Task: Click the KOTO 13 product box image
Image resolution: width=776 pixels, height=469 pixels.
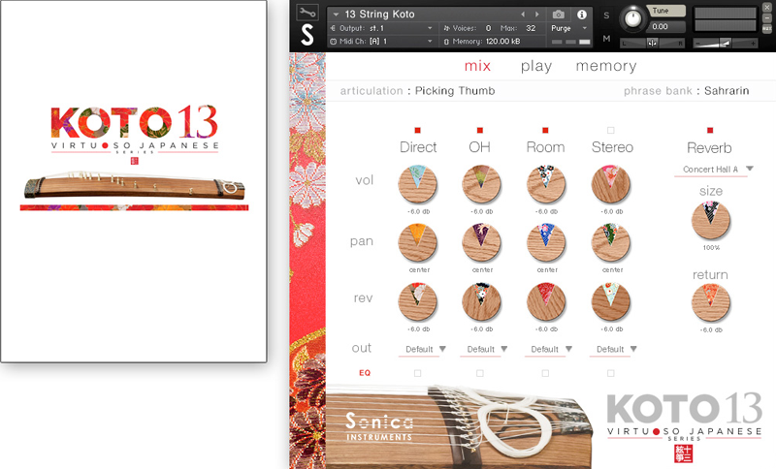Action: pyautogui.click(x=134, y=181)
